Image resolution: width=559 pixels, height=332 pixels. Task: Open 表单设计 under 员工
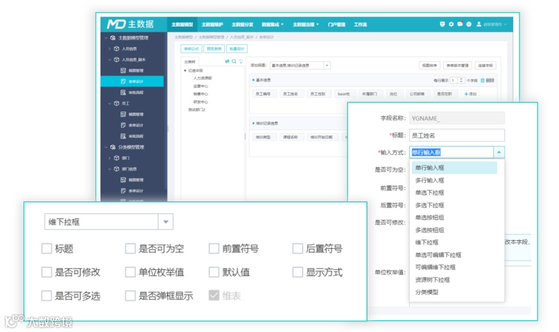133,125
